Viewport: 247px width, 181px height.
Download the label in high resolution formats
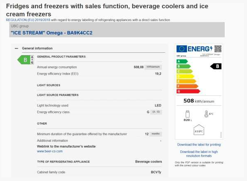coord(199,154)
